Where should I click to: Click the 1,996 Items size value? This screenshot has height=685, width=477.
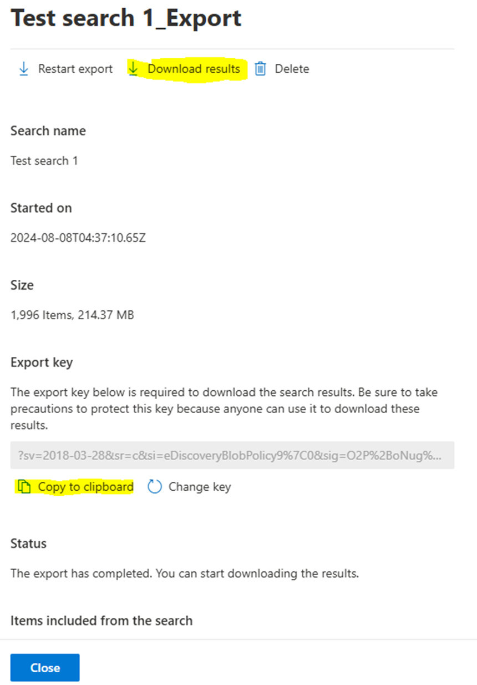(x=72, y=315)
